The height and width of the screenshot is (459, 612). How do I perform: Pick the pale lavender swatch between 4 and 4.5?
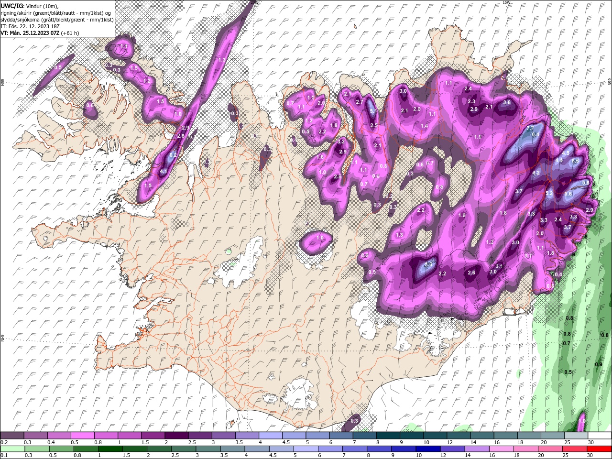270,436
